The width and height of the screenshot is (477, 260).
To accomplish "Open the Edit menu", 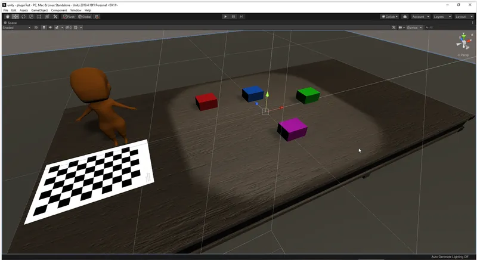I will pyautogui.click(x=14, y=10).
